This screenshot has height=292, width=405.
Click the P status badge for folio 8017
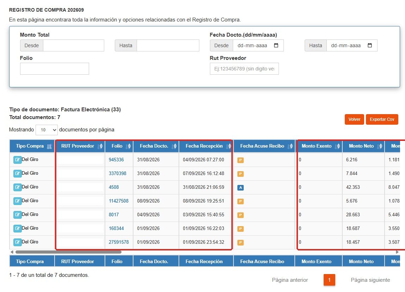(241, 215)
